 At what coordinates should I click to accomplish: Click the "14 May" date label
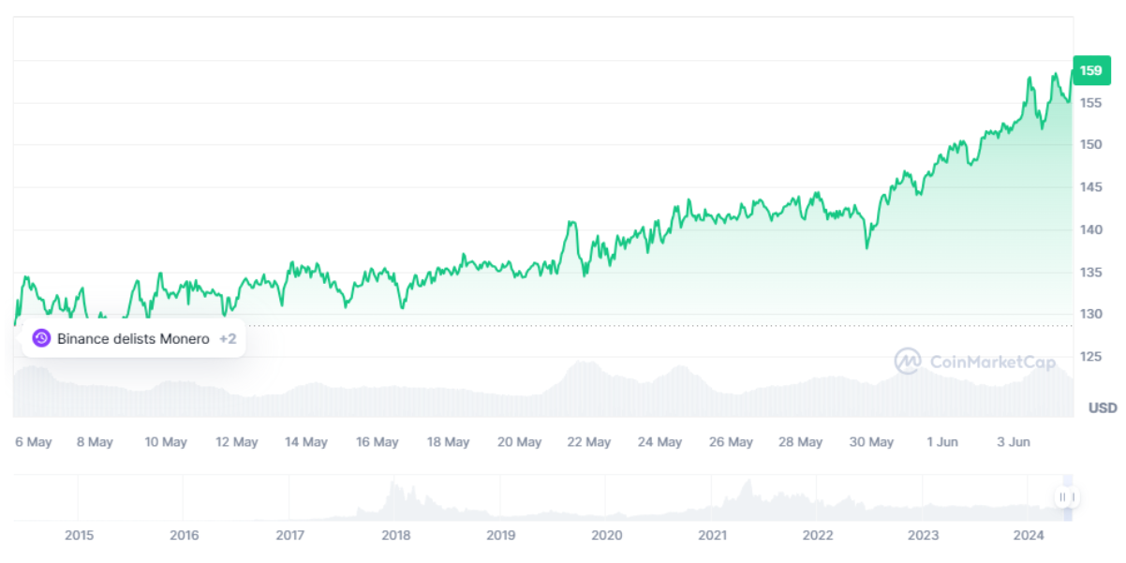click(306, 442)
